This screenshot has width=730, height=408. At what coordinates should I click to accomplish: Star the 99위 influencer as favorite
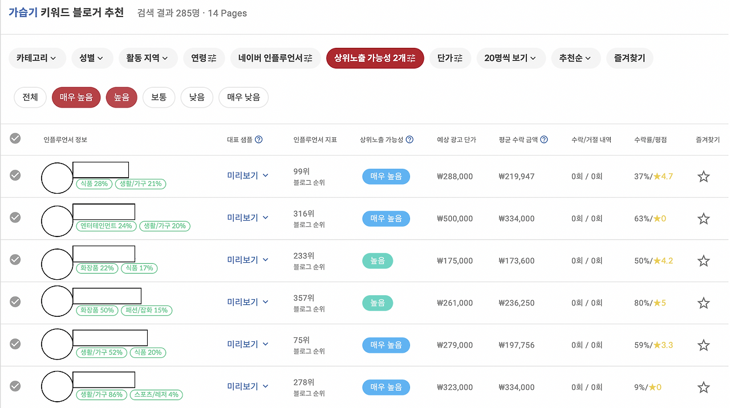pos(703,176)
